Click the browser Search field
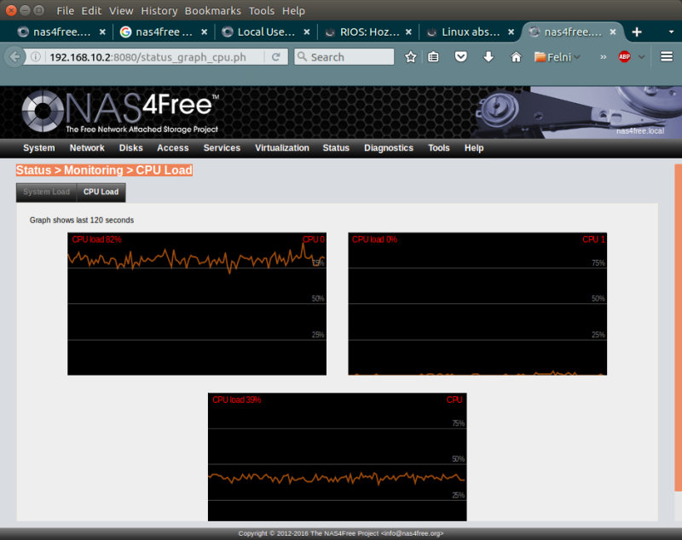The height and width of the screenshot is (540, 682). [344, 57]
